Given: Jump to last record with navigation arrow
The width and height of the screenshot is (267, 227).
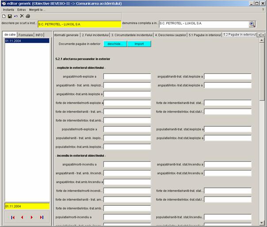Looking at the screenshot, I should click(x=42, y=217).
